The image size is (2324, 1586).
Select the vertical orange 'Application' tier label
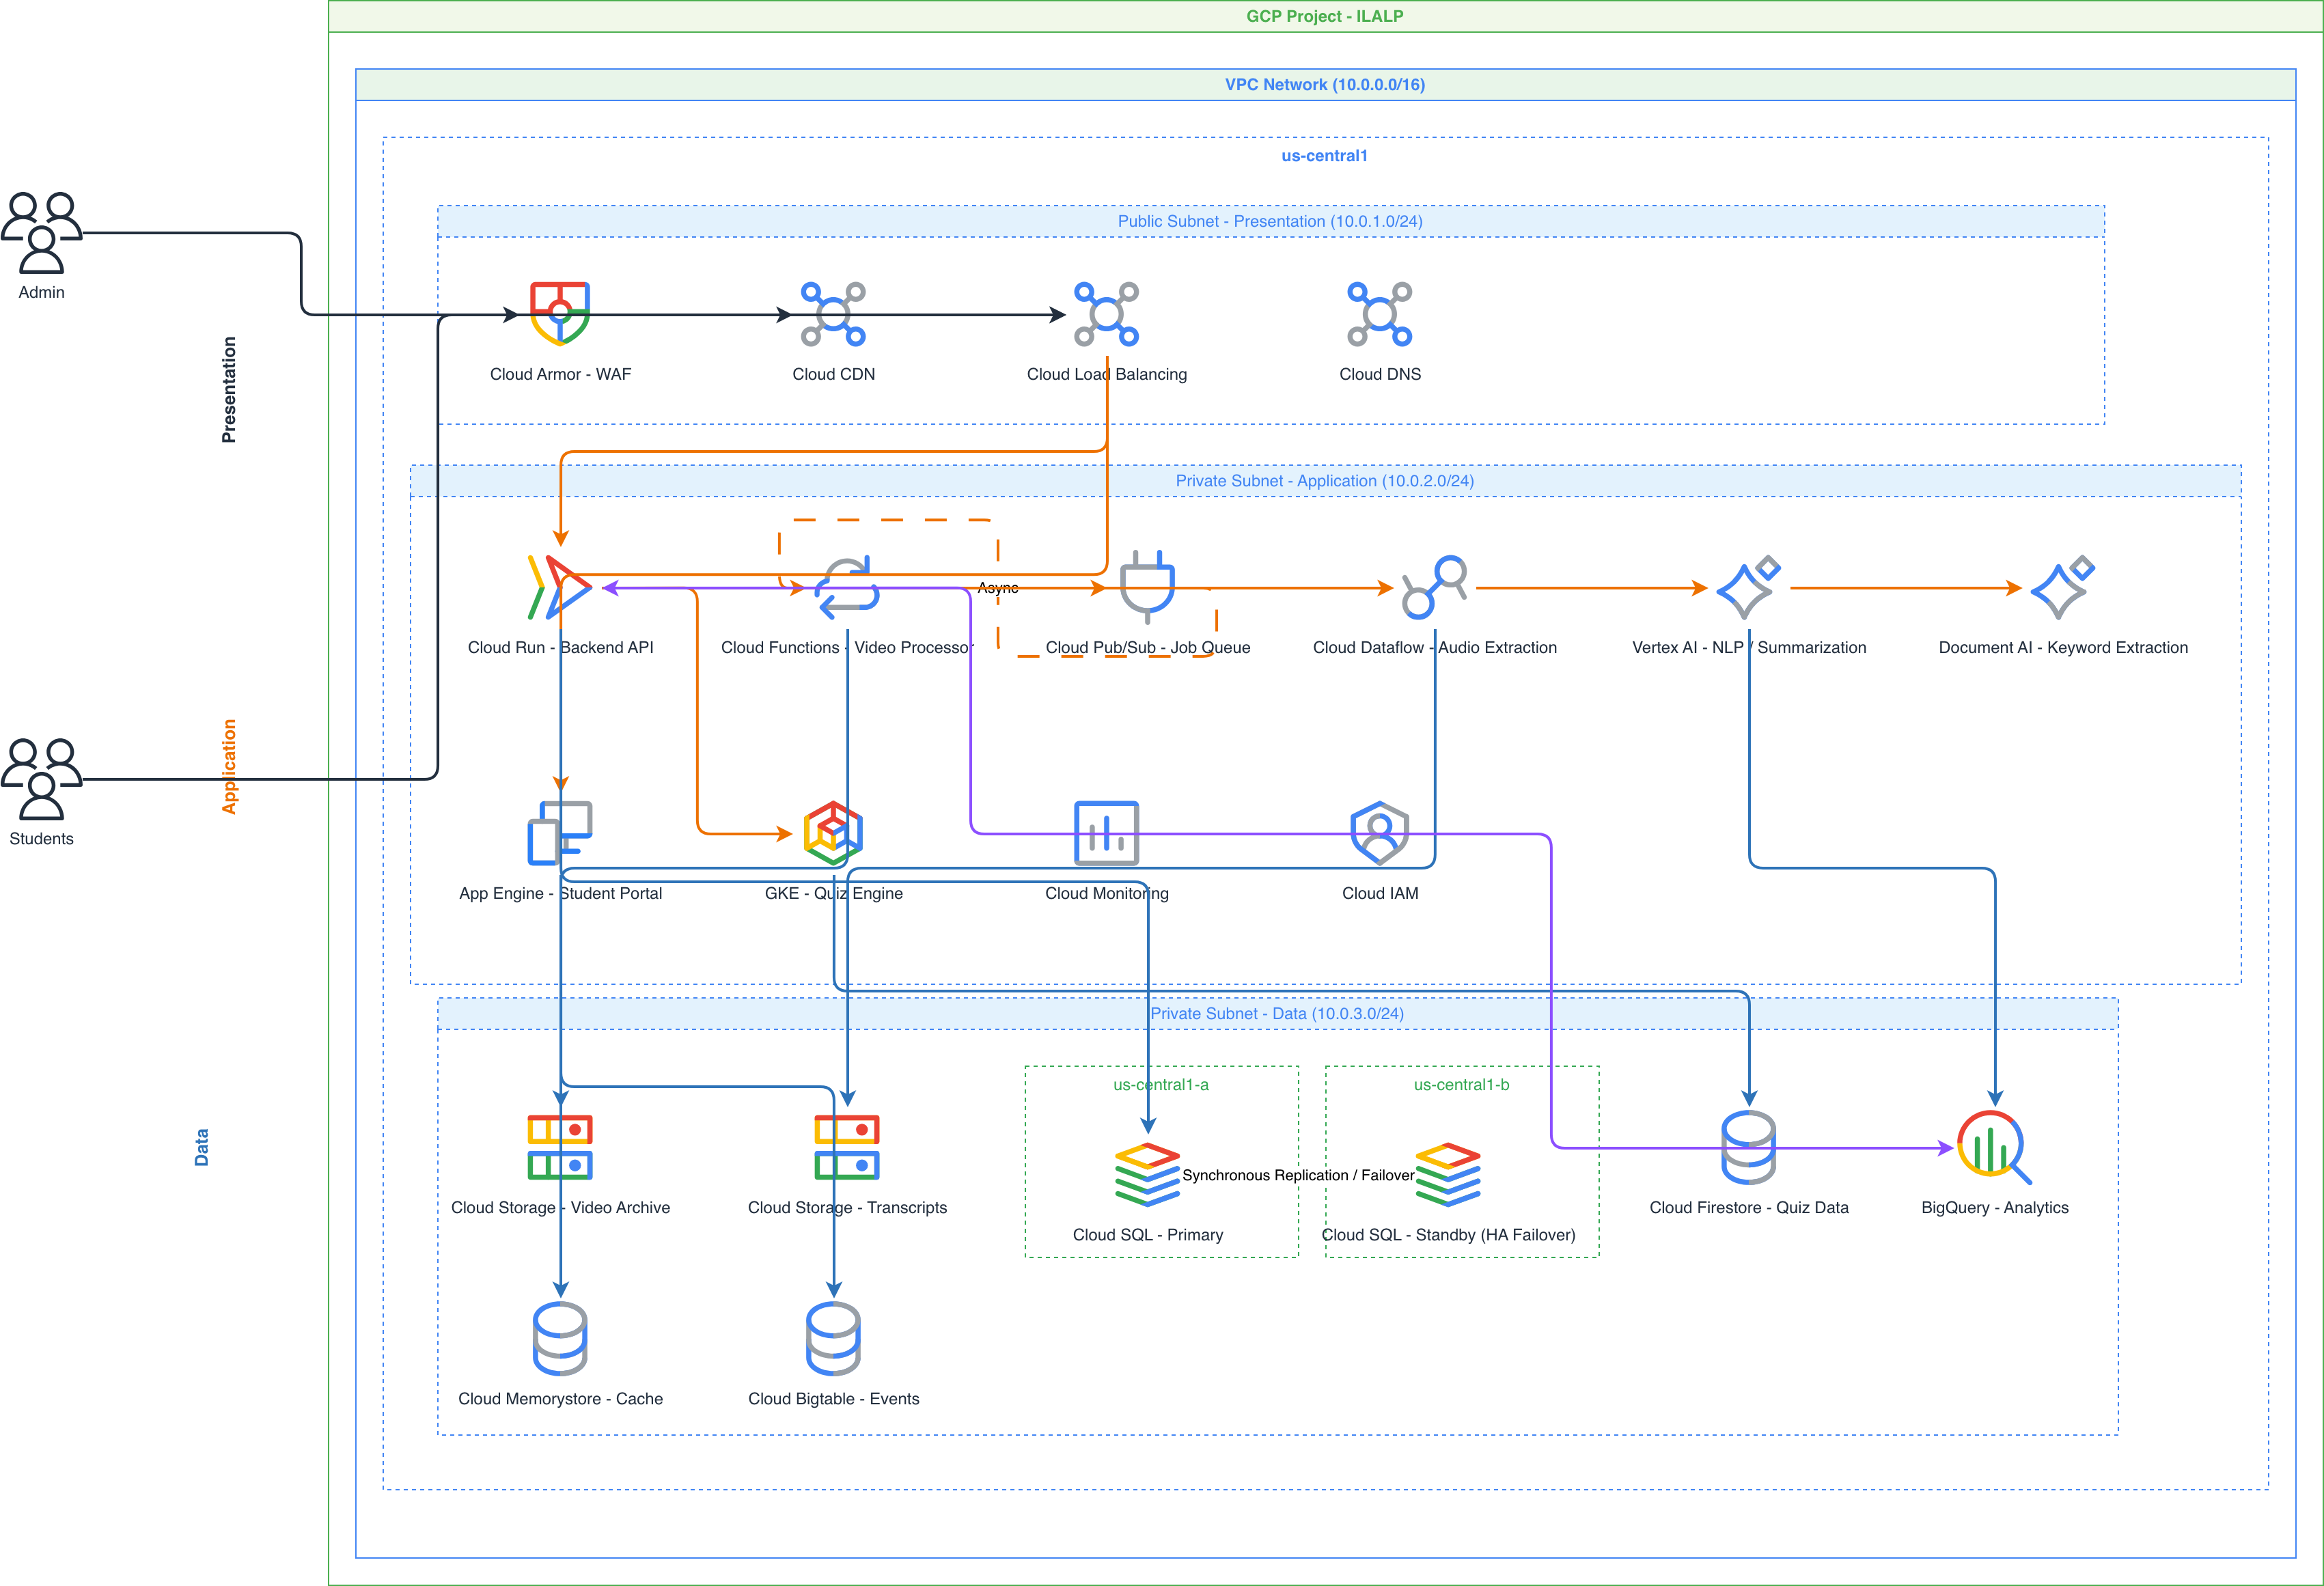[x=229, y=766]
